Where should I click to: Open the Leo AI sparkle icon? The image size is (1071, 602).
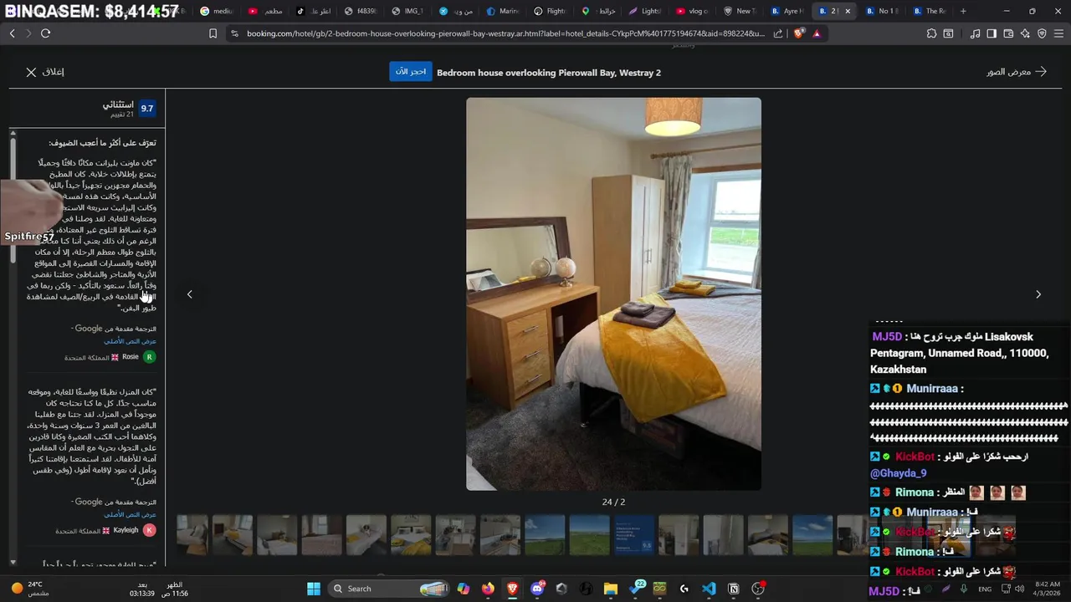[x=1025, y=33]
